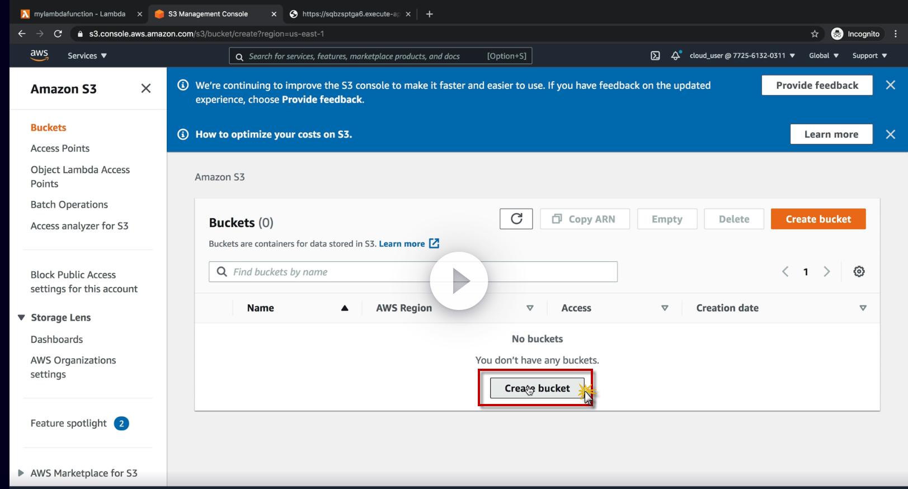Go to next page of buckets
908x489 pixels.
tap(826, 271)
